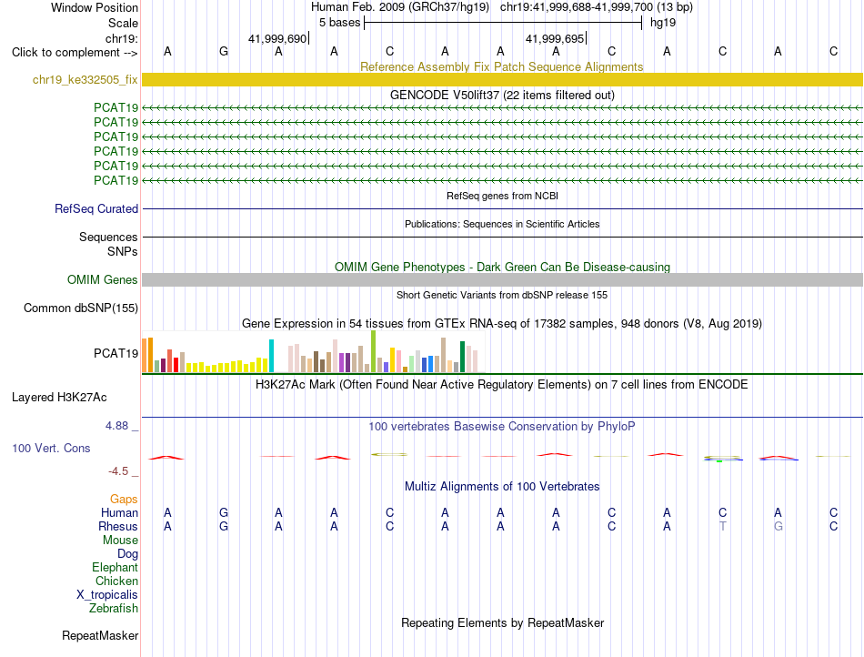Open Short Genetic Variants from dbSNP release 155
Screen dimensions: 864x657
(x=502, y=295)
